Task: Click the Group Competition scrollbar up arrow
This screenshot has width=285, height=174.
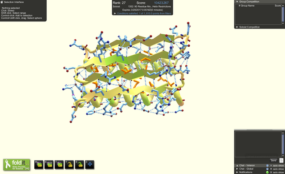Action: click(283, 5)
